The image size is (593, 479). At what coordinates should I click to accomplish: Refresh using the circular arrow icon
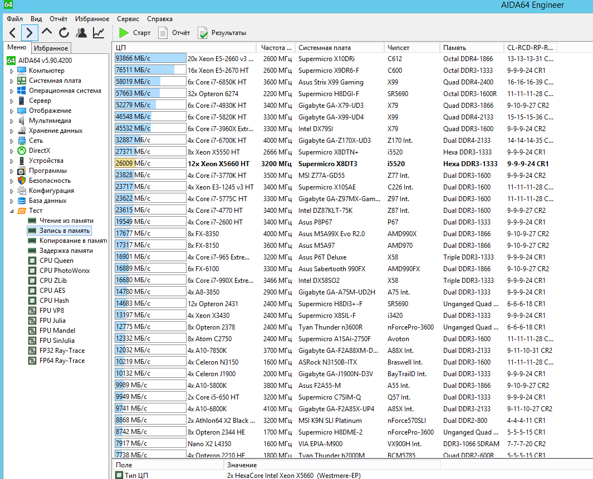[x=64, y=33]
